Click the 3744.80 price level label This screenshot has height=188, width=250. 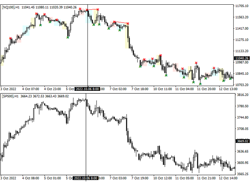point(243,117)
